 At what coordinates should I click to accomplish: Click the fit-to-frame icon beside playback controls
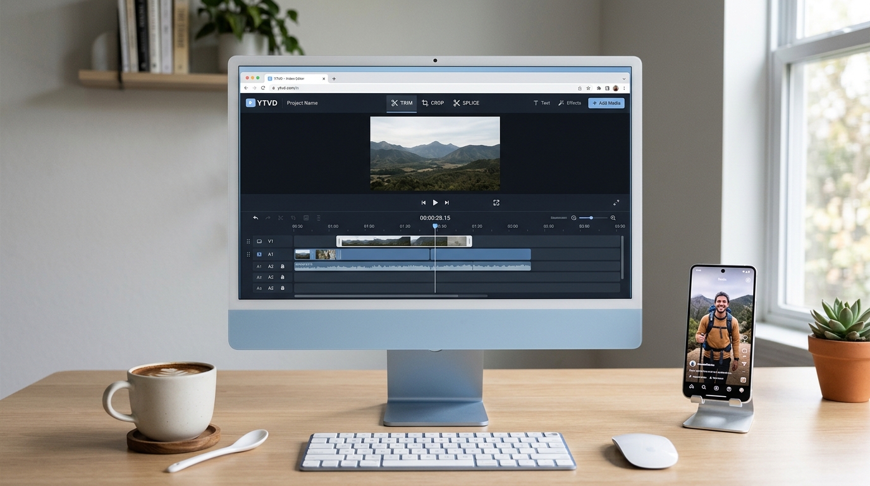point(496,202)
